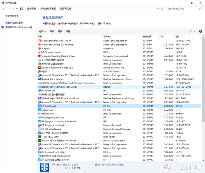
Task: Open the 组织 dropdown menu
Action: (x=42, y=31)
